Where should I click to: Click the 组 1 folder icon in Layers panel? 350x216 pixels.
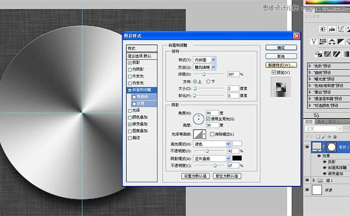click(x=320, y=180)
